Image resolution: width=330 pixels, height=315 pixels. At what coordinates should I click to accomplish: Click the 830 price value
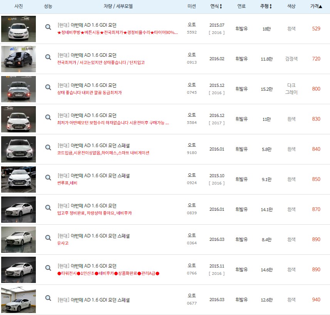316,119
